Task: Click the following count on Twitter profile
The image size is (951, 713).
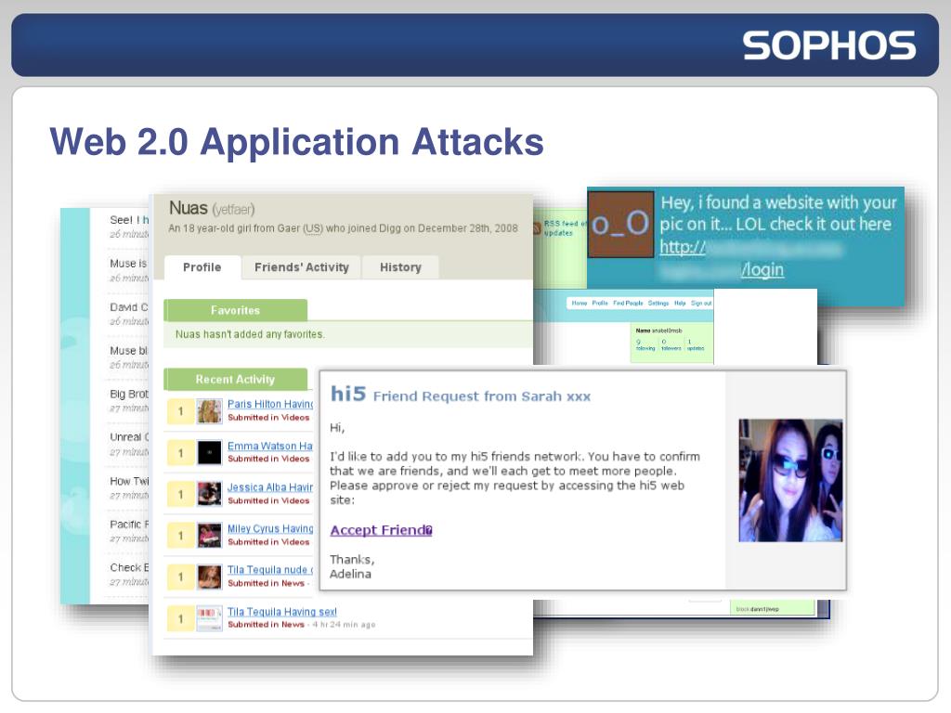Action: (645, 345)
